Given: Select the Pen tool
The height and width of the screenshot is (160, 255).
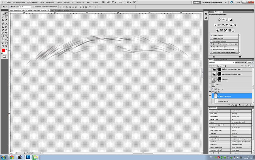Looking at the screenshot, I should pos(3,37).
